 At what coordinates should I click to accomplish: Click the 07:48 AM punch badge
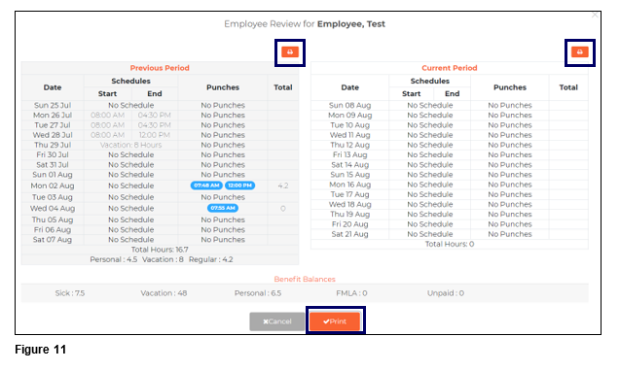coord(206,185)
